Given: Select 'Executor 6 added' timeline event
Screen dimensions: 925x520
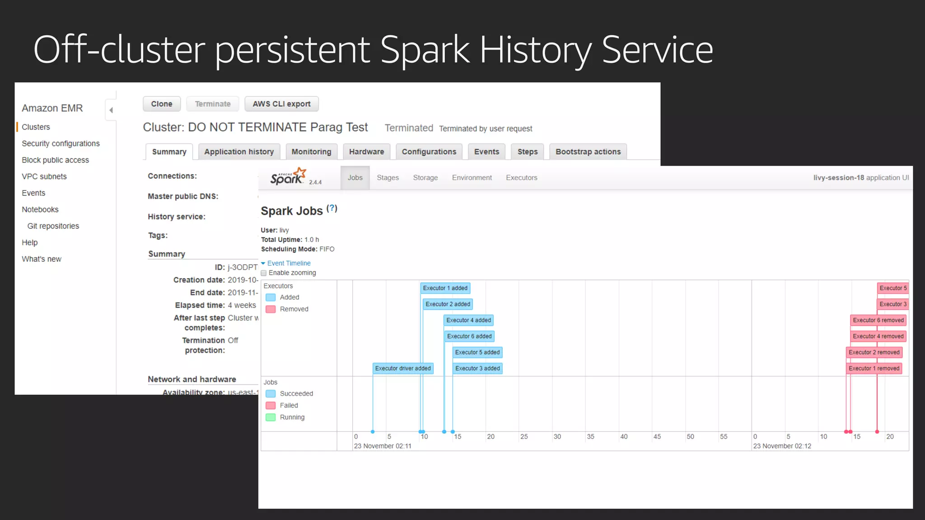Looking at the screenshot, I should 469,336.
